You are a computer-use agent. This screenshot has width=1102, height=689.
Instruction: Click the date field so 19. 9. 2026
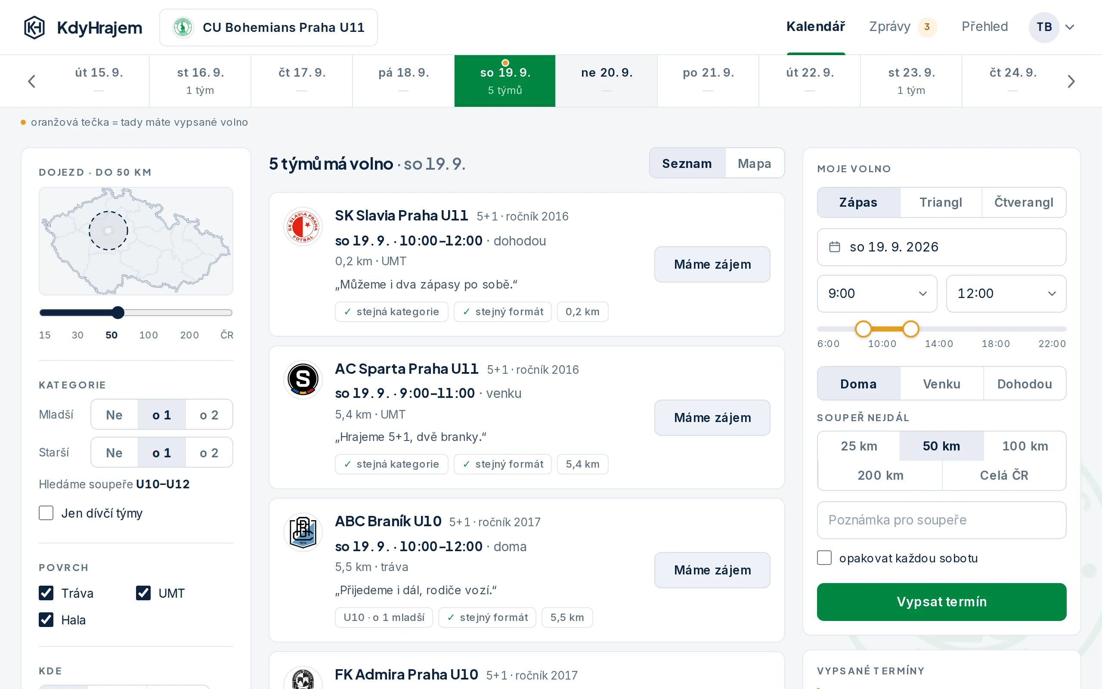tap(941, 247)
